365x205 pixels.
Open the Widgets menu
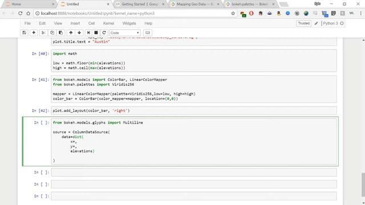click(x=129, y=23)
